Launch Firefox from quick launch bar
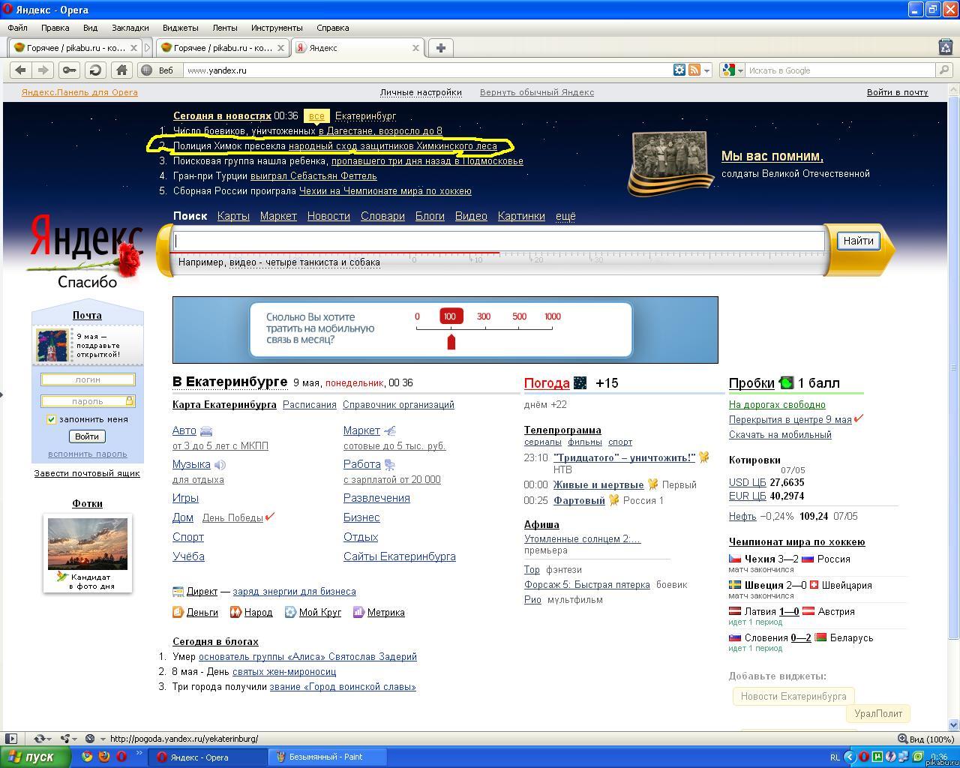 point(104,757)
